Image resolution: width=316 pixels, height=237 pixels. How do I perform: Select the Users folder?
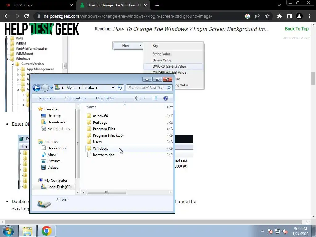pyautogui.click(x=94, y=142)
